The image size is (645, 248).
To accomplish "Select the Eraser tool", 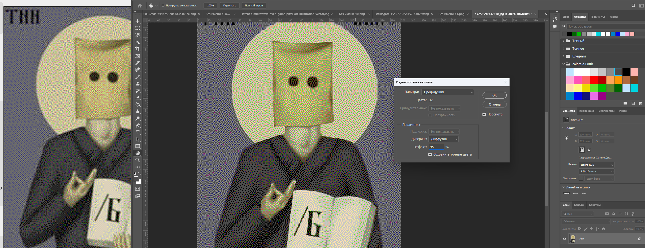I will [x=138, y=98].
